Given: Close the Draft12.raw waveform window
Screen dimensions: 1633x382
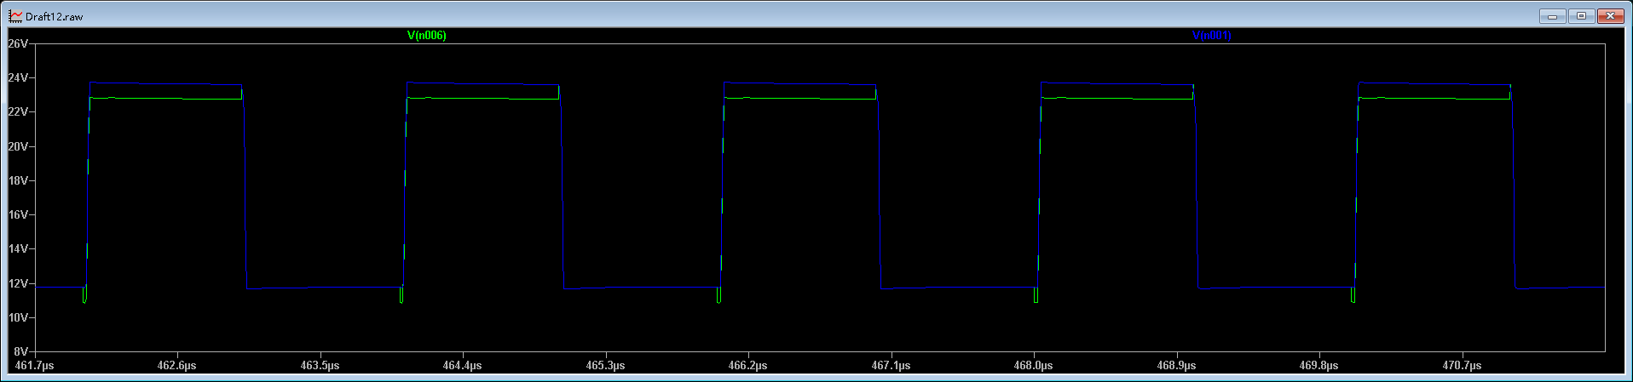Looking at the screenshot, I should coord(1610,16).
